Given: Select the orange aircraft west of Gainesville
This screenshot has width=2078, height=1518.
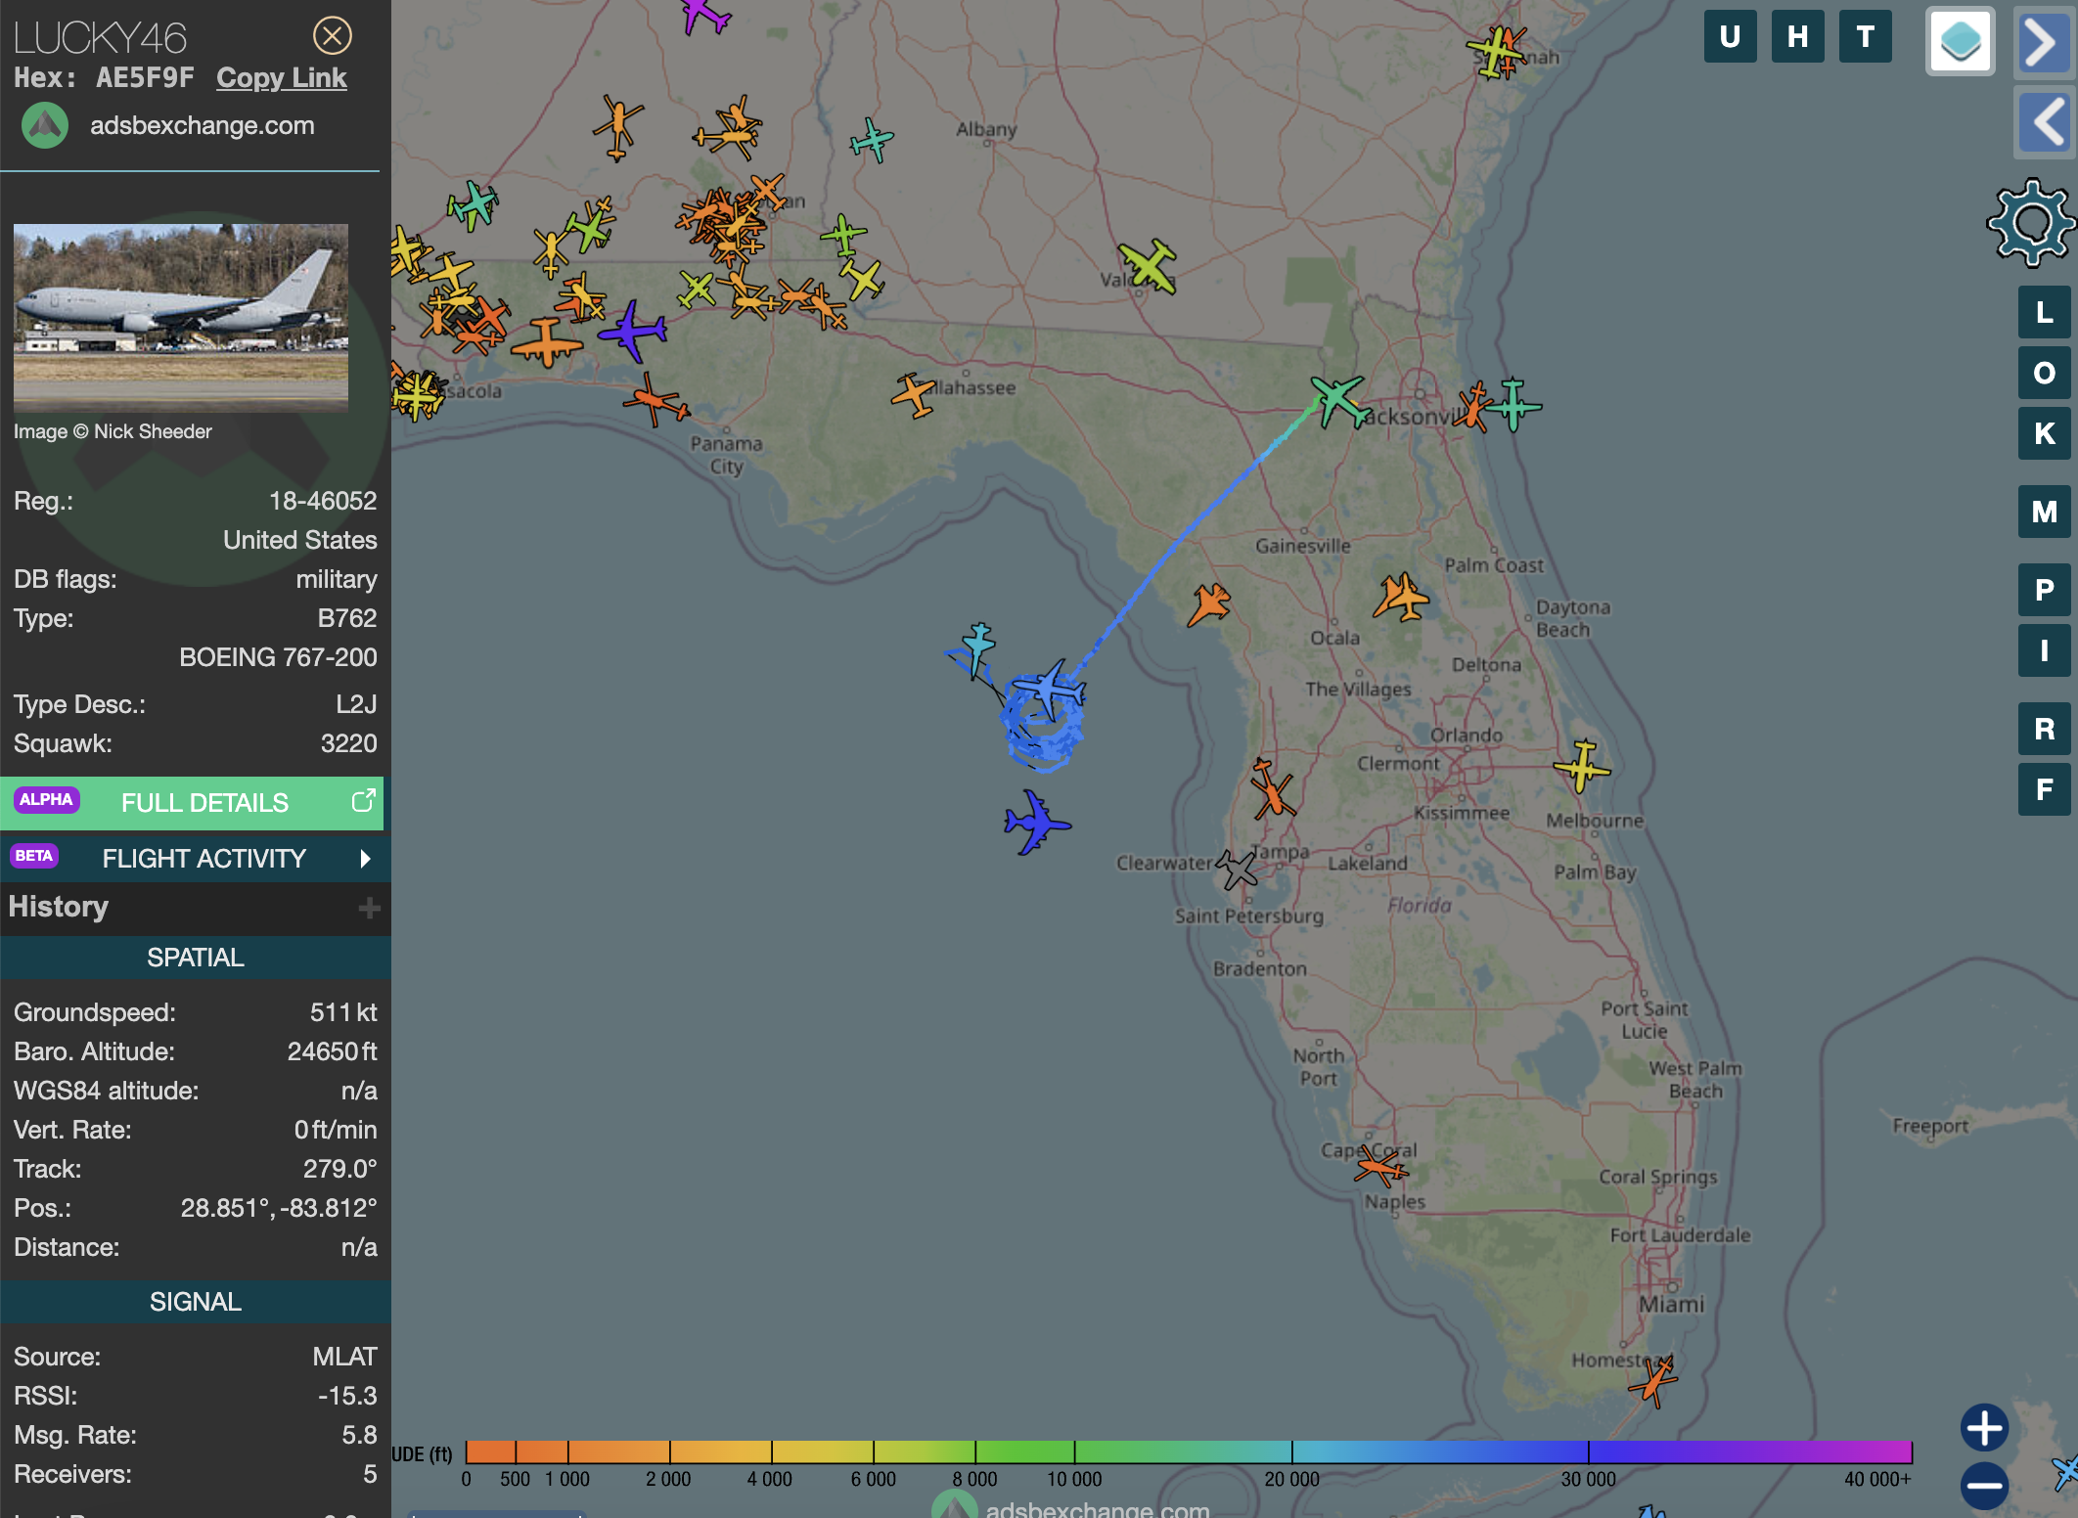Looking at the screenshot, I should pos(1208,604).
